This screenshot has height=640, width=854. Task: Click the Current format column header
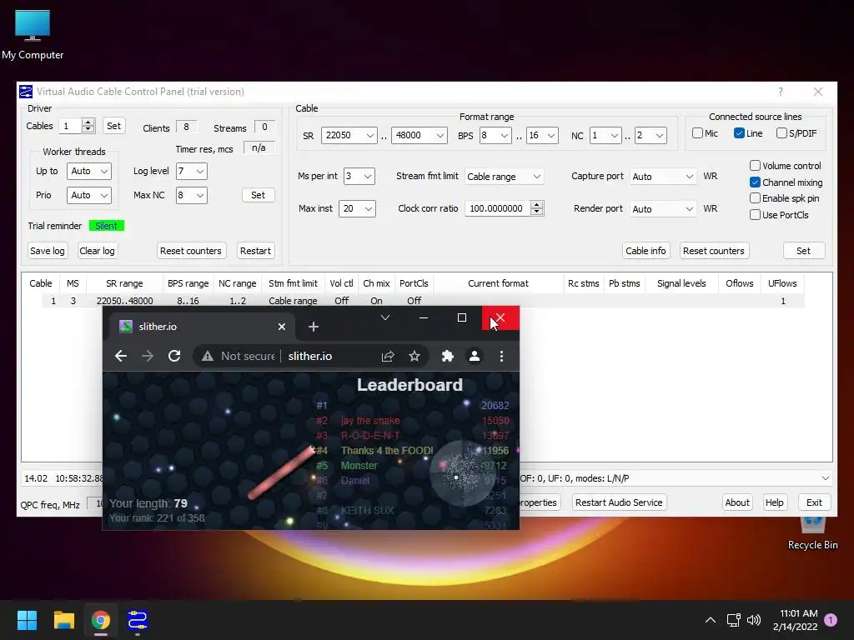point(498,283)
